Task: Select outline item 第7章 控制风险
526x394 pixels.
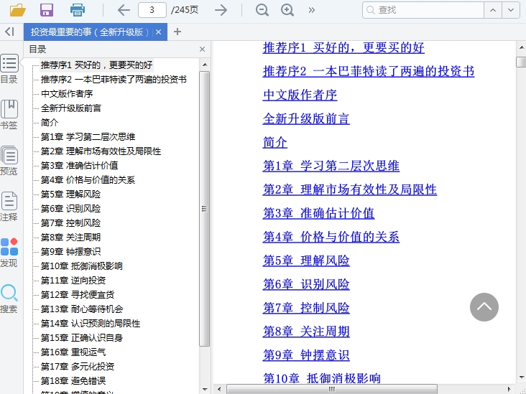Action: [x=71, y=222]
